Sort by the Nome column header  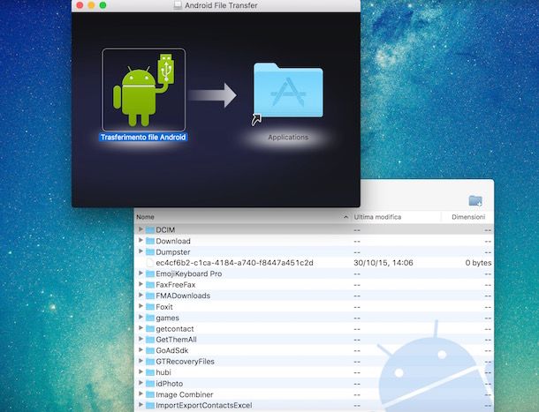tap(239, 217)
